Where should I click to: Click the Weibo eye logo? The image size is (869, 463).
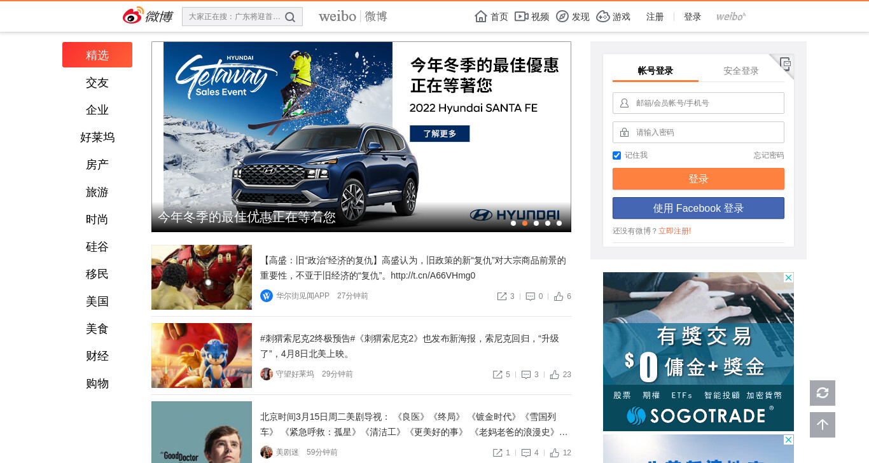click(x=133, y=16)
